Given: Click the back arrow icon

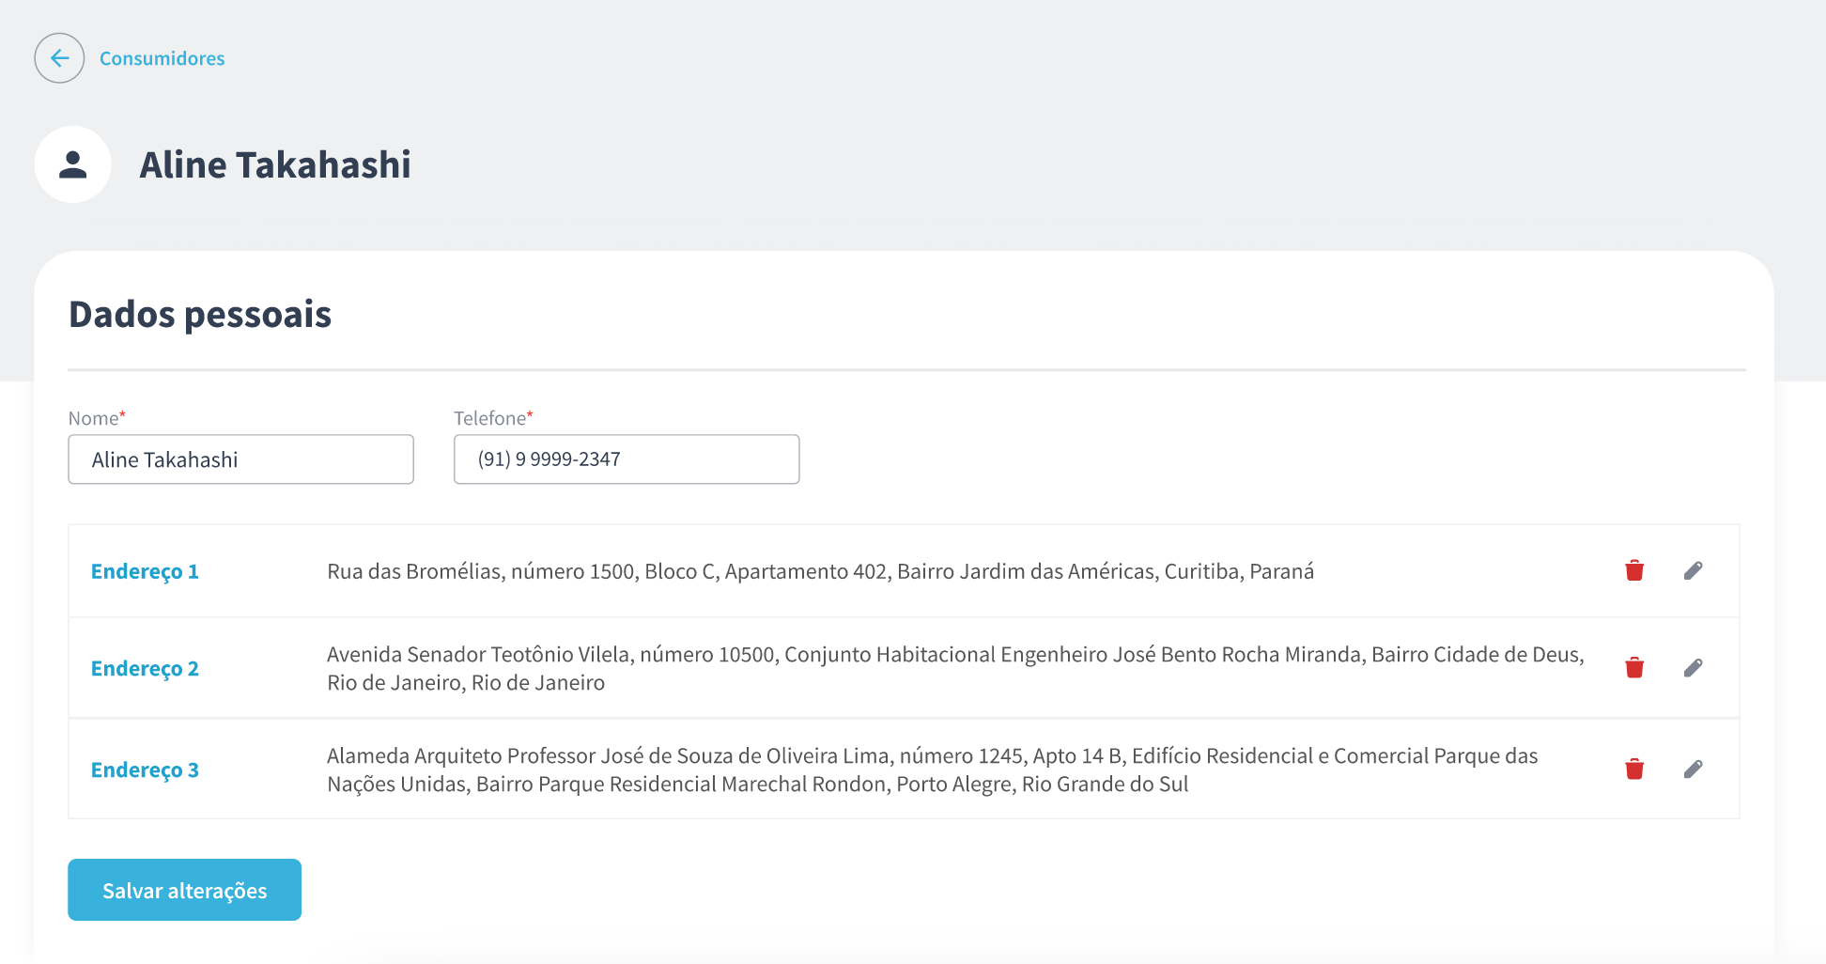Looking at the screenshot, I should (x=59, y=58).
